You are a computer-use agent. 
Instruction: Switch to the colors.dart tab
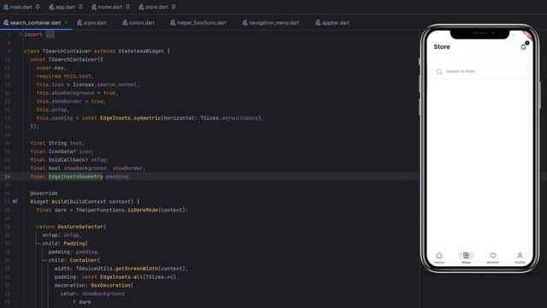(x=138, y=23)
